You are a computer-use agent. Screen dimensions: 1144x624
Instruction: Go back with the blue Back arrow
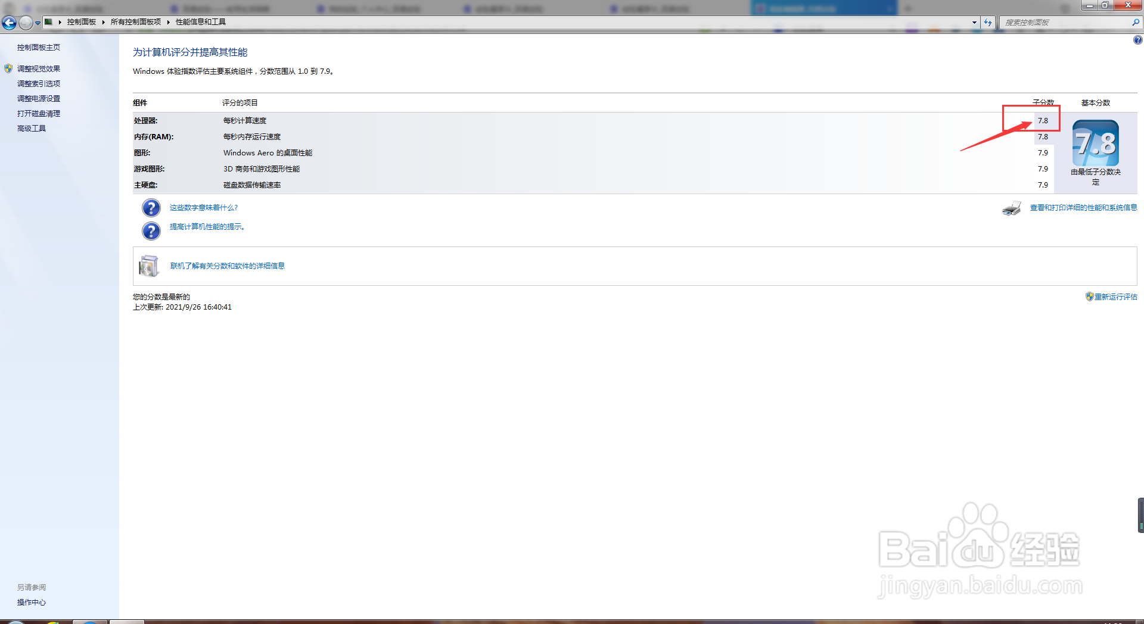pyautogui.click(x=9, y=23)
